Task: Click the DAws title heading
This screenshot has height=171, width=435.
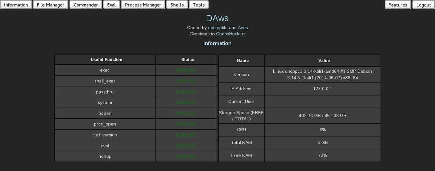Action: pos(217,18)
